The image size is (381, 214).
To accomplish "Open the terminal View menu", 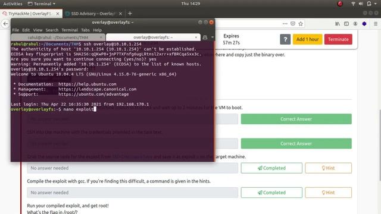I will (x=38, y=30).
